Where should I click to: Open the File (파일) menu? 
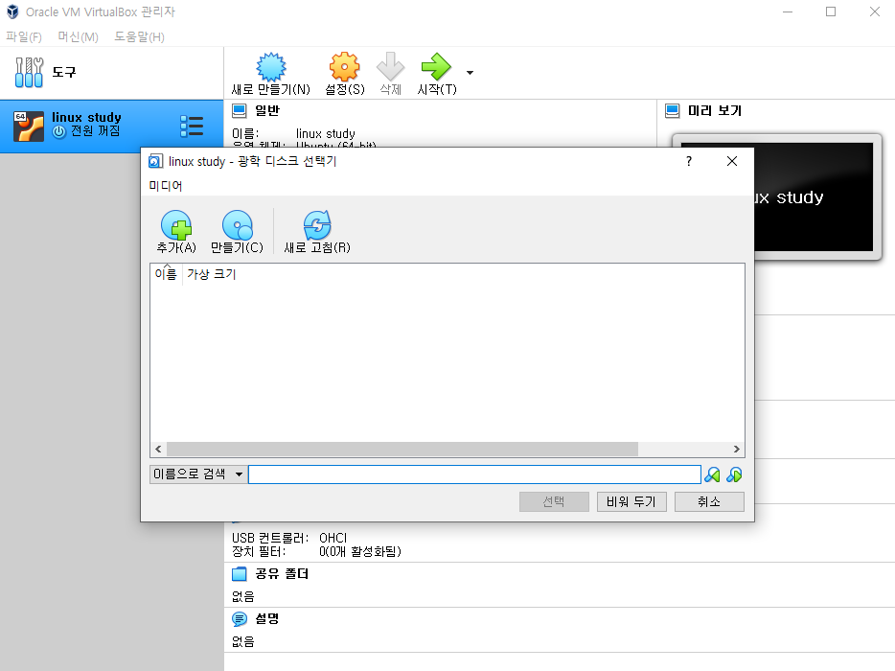click(24, 37)
